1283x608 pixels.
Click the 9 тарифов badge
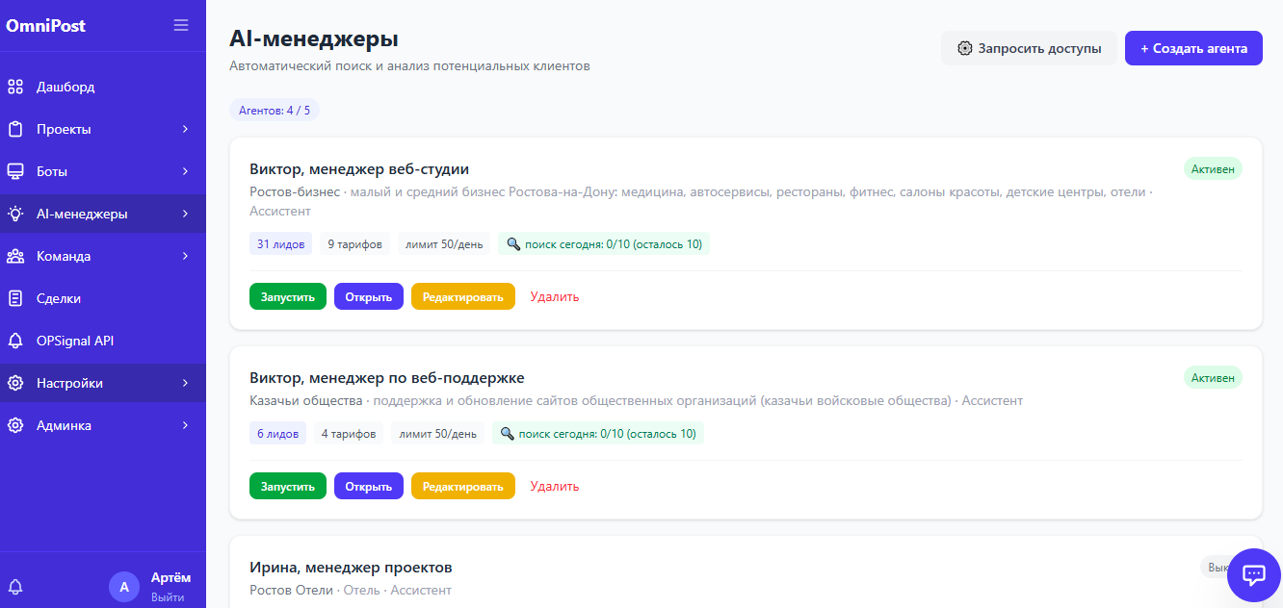pos(355,244)
